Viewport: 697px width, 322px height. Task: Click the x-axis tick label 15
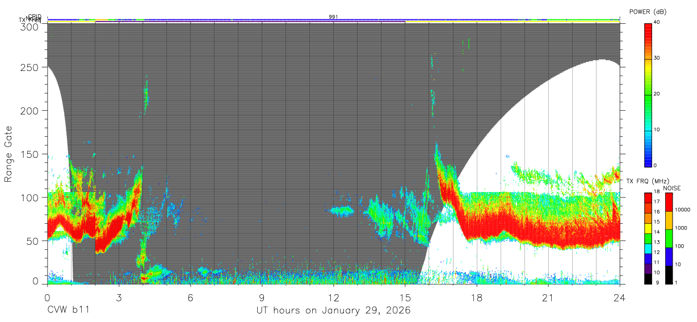[x=405, y=297]
